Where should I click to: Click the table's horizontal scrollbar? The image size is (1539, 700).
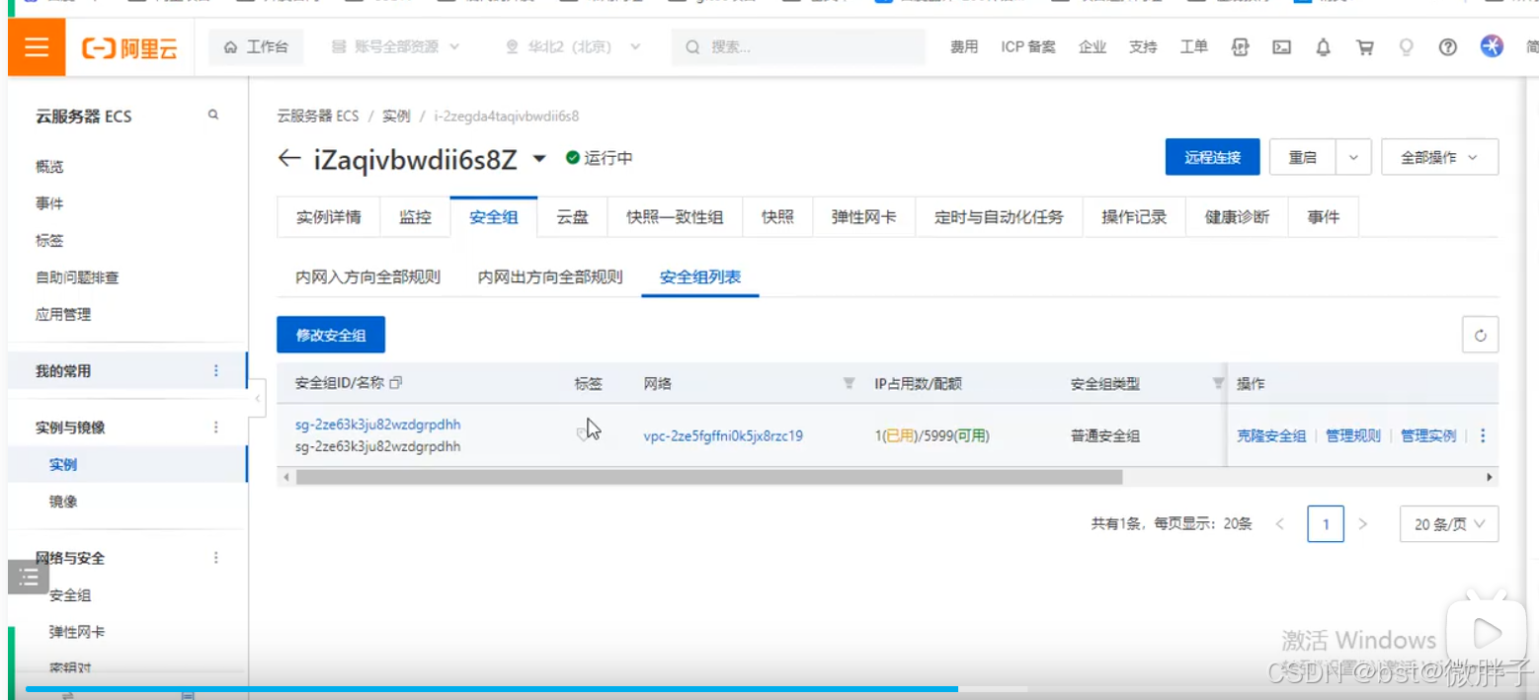coord(709,477)
